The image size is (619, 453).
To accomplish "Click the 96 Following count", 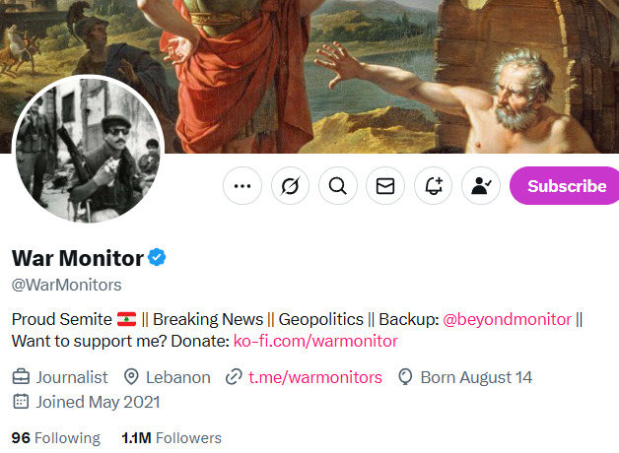I will click(55, 438).
